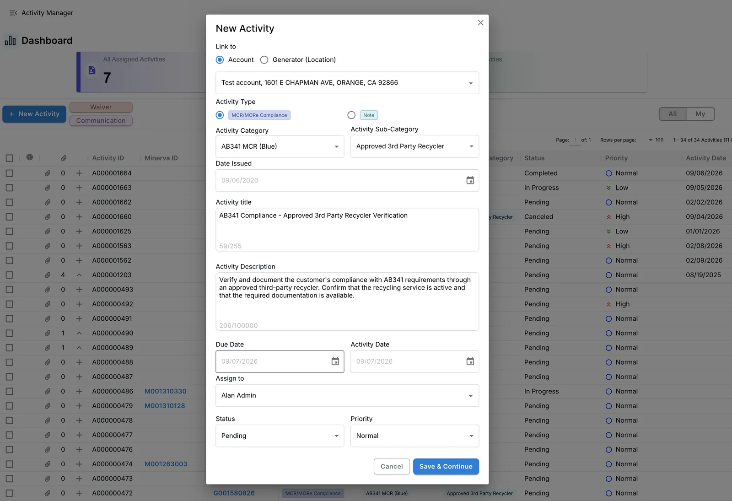Open calendar picker for Date Issued
Viewport: 732px width, 501px height.
tap(470, 180)
